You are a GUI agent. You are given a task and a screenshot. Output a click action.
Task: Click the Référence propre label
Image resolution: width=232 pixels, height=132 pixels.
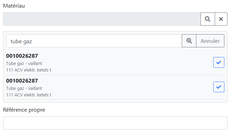[x=24, y=110]
